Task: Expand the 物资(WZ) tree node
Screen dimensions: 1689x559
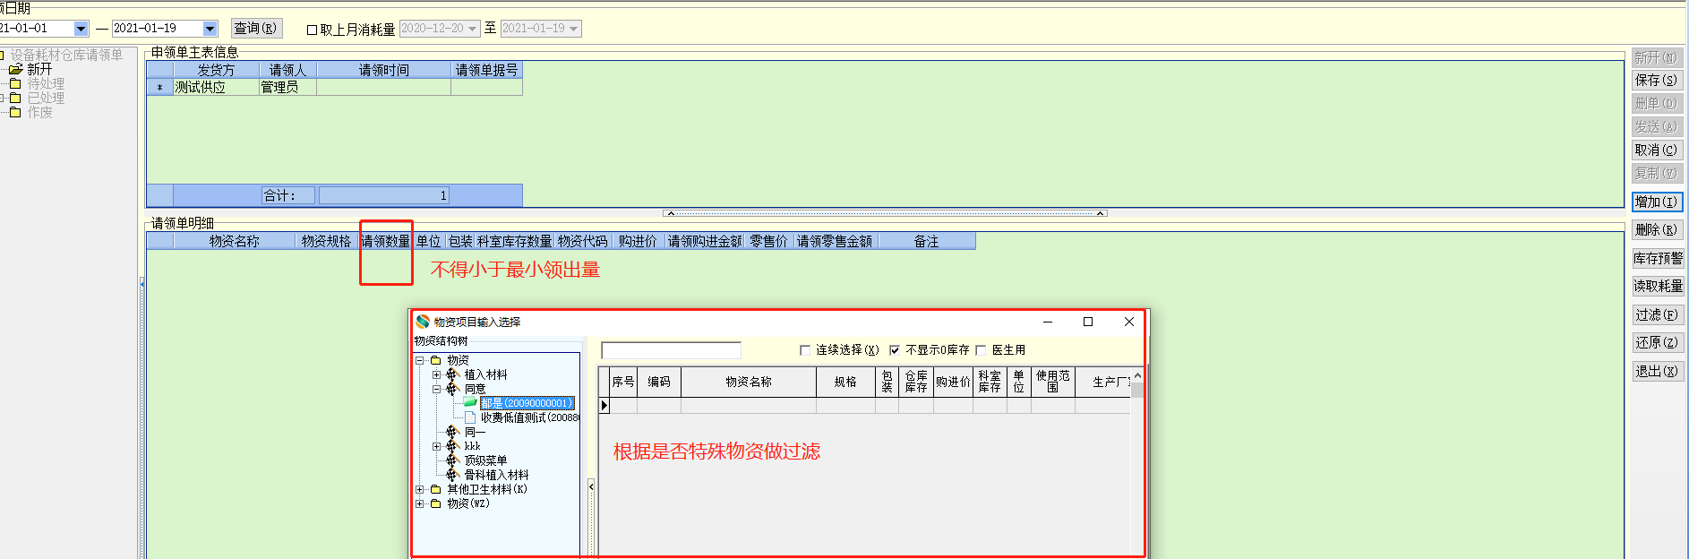Action: (x=419, y=503)
